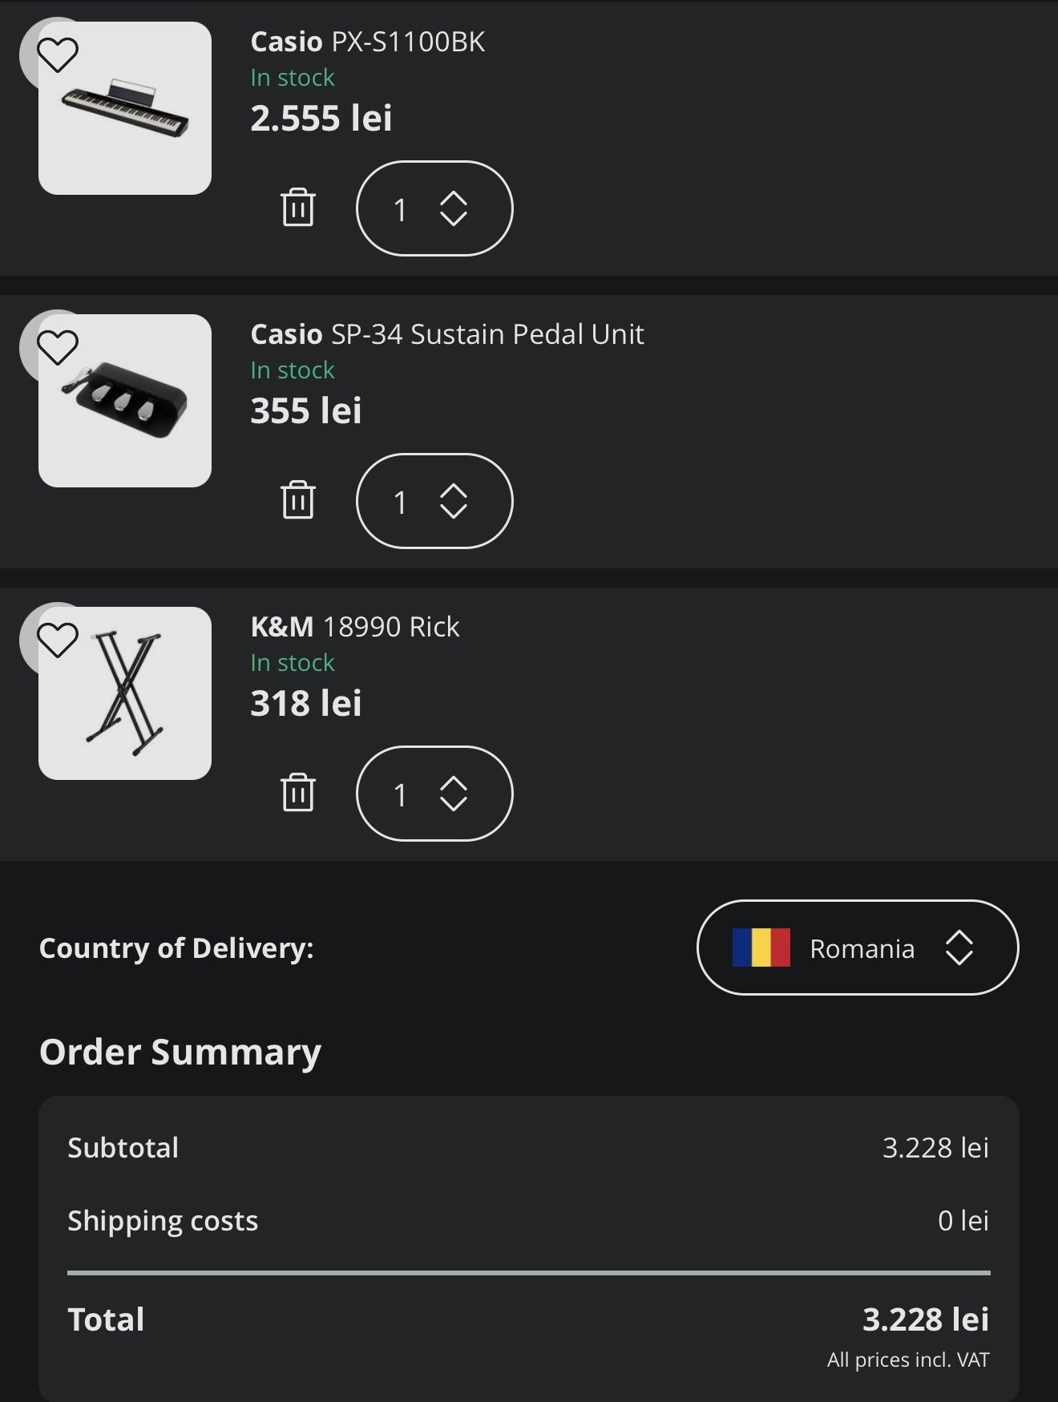Open the Country of Delivery dropdown
The width and height of the screenshot is (1058, 1402).
click(x=858, y=947)
